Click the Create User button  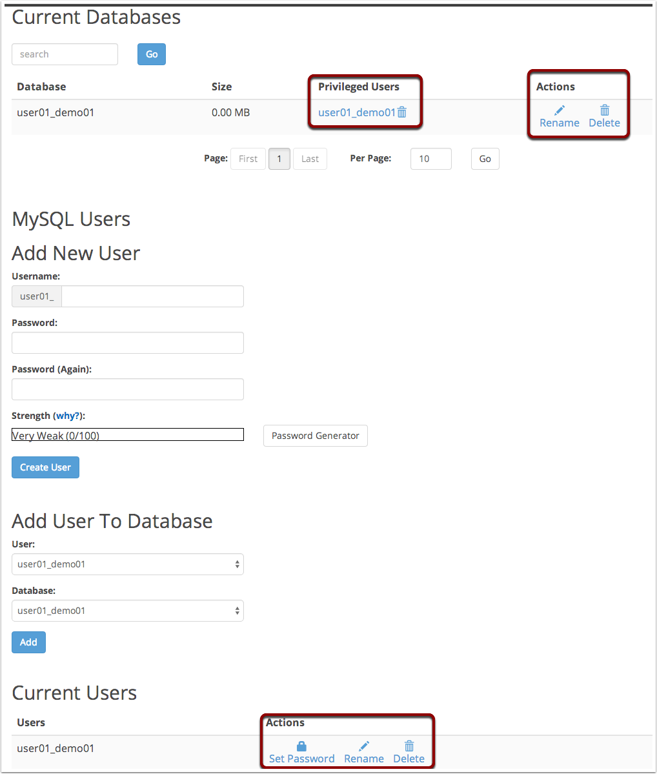(x=45, y=467)
